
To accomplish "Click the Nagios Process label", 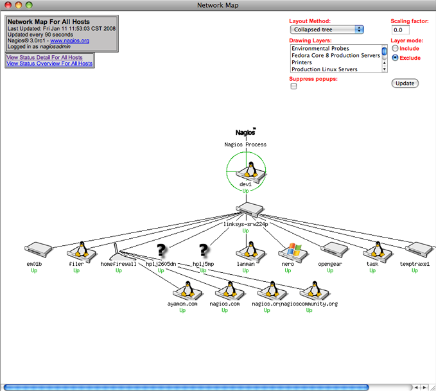I will (245, 144).
